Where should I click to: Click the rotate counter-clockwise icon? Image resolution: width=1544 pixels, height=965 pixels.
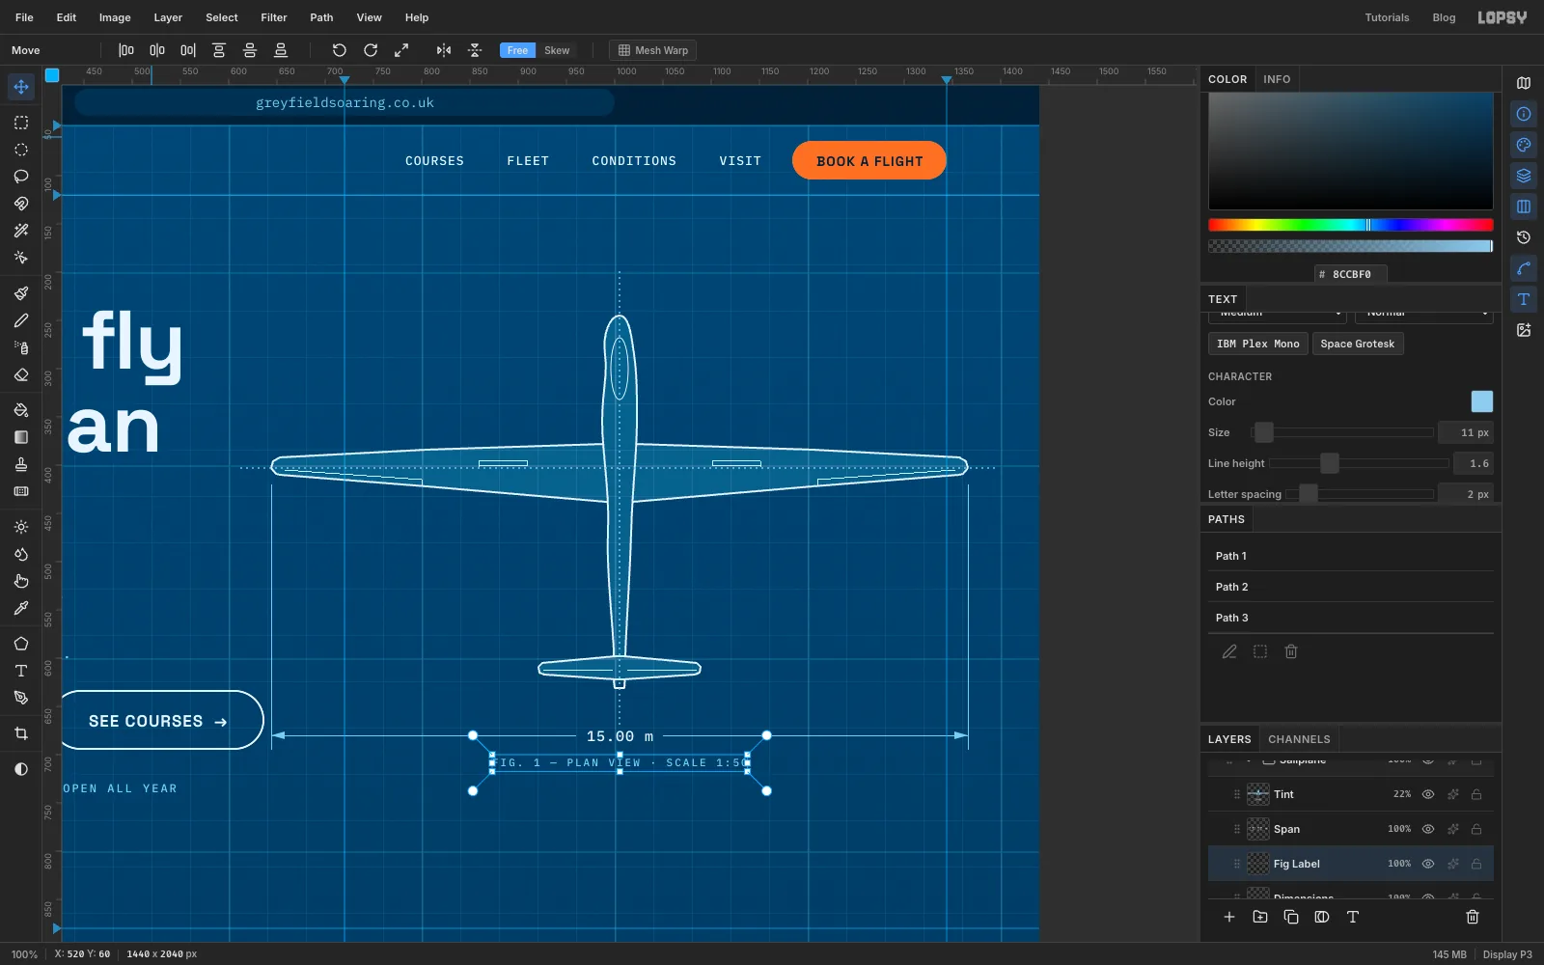340,50
